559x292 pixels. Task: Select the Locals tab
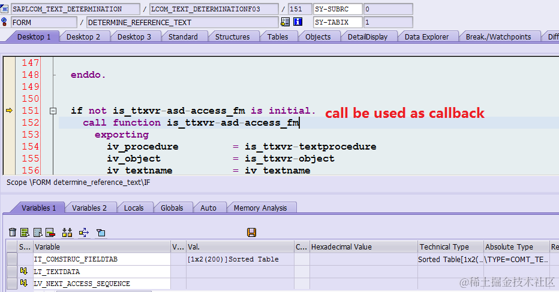[x=134, y=208]
